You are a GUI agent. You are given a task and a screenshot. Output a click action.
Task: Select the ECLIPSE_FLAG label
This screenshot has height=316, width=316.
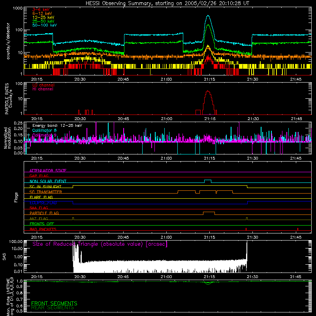pos(43,203)
